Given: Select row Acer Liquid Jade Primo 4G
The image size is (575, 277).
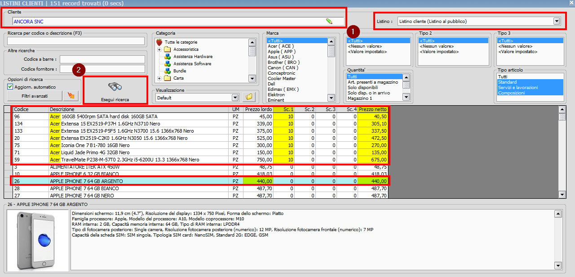Looking at the screenshot, I should point(200,152).
